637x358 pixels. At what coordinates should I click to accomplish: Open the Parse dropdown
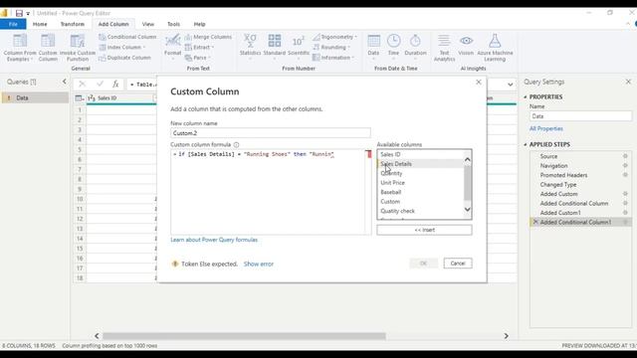tap(198, 58)
